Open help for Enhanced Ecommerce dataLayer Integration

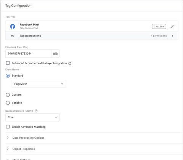[70, 63]
